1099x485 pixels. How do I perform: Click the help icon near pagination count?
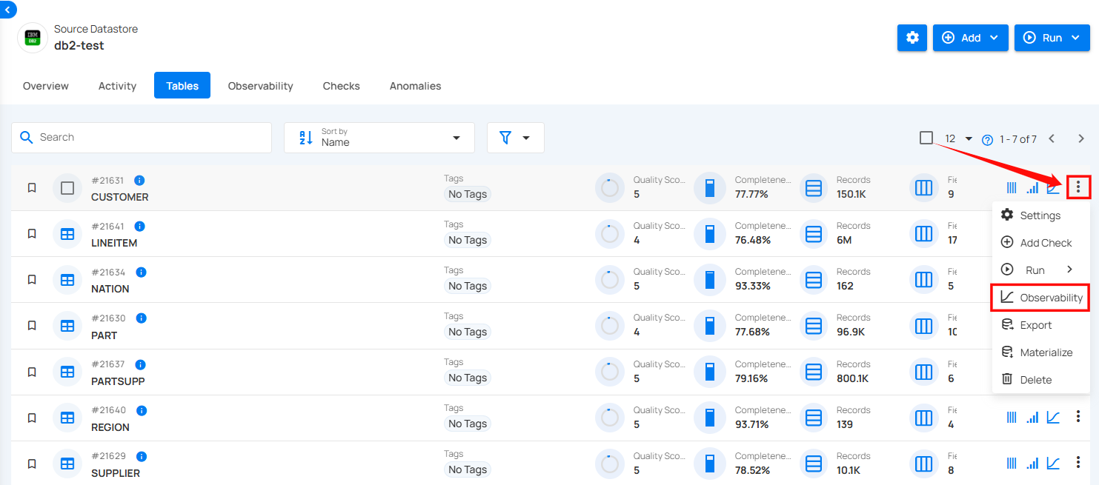pyautogui.click(x=987, y=139)
